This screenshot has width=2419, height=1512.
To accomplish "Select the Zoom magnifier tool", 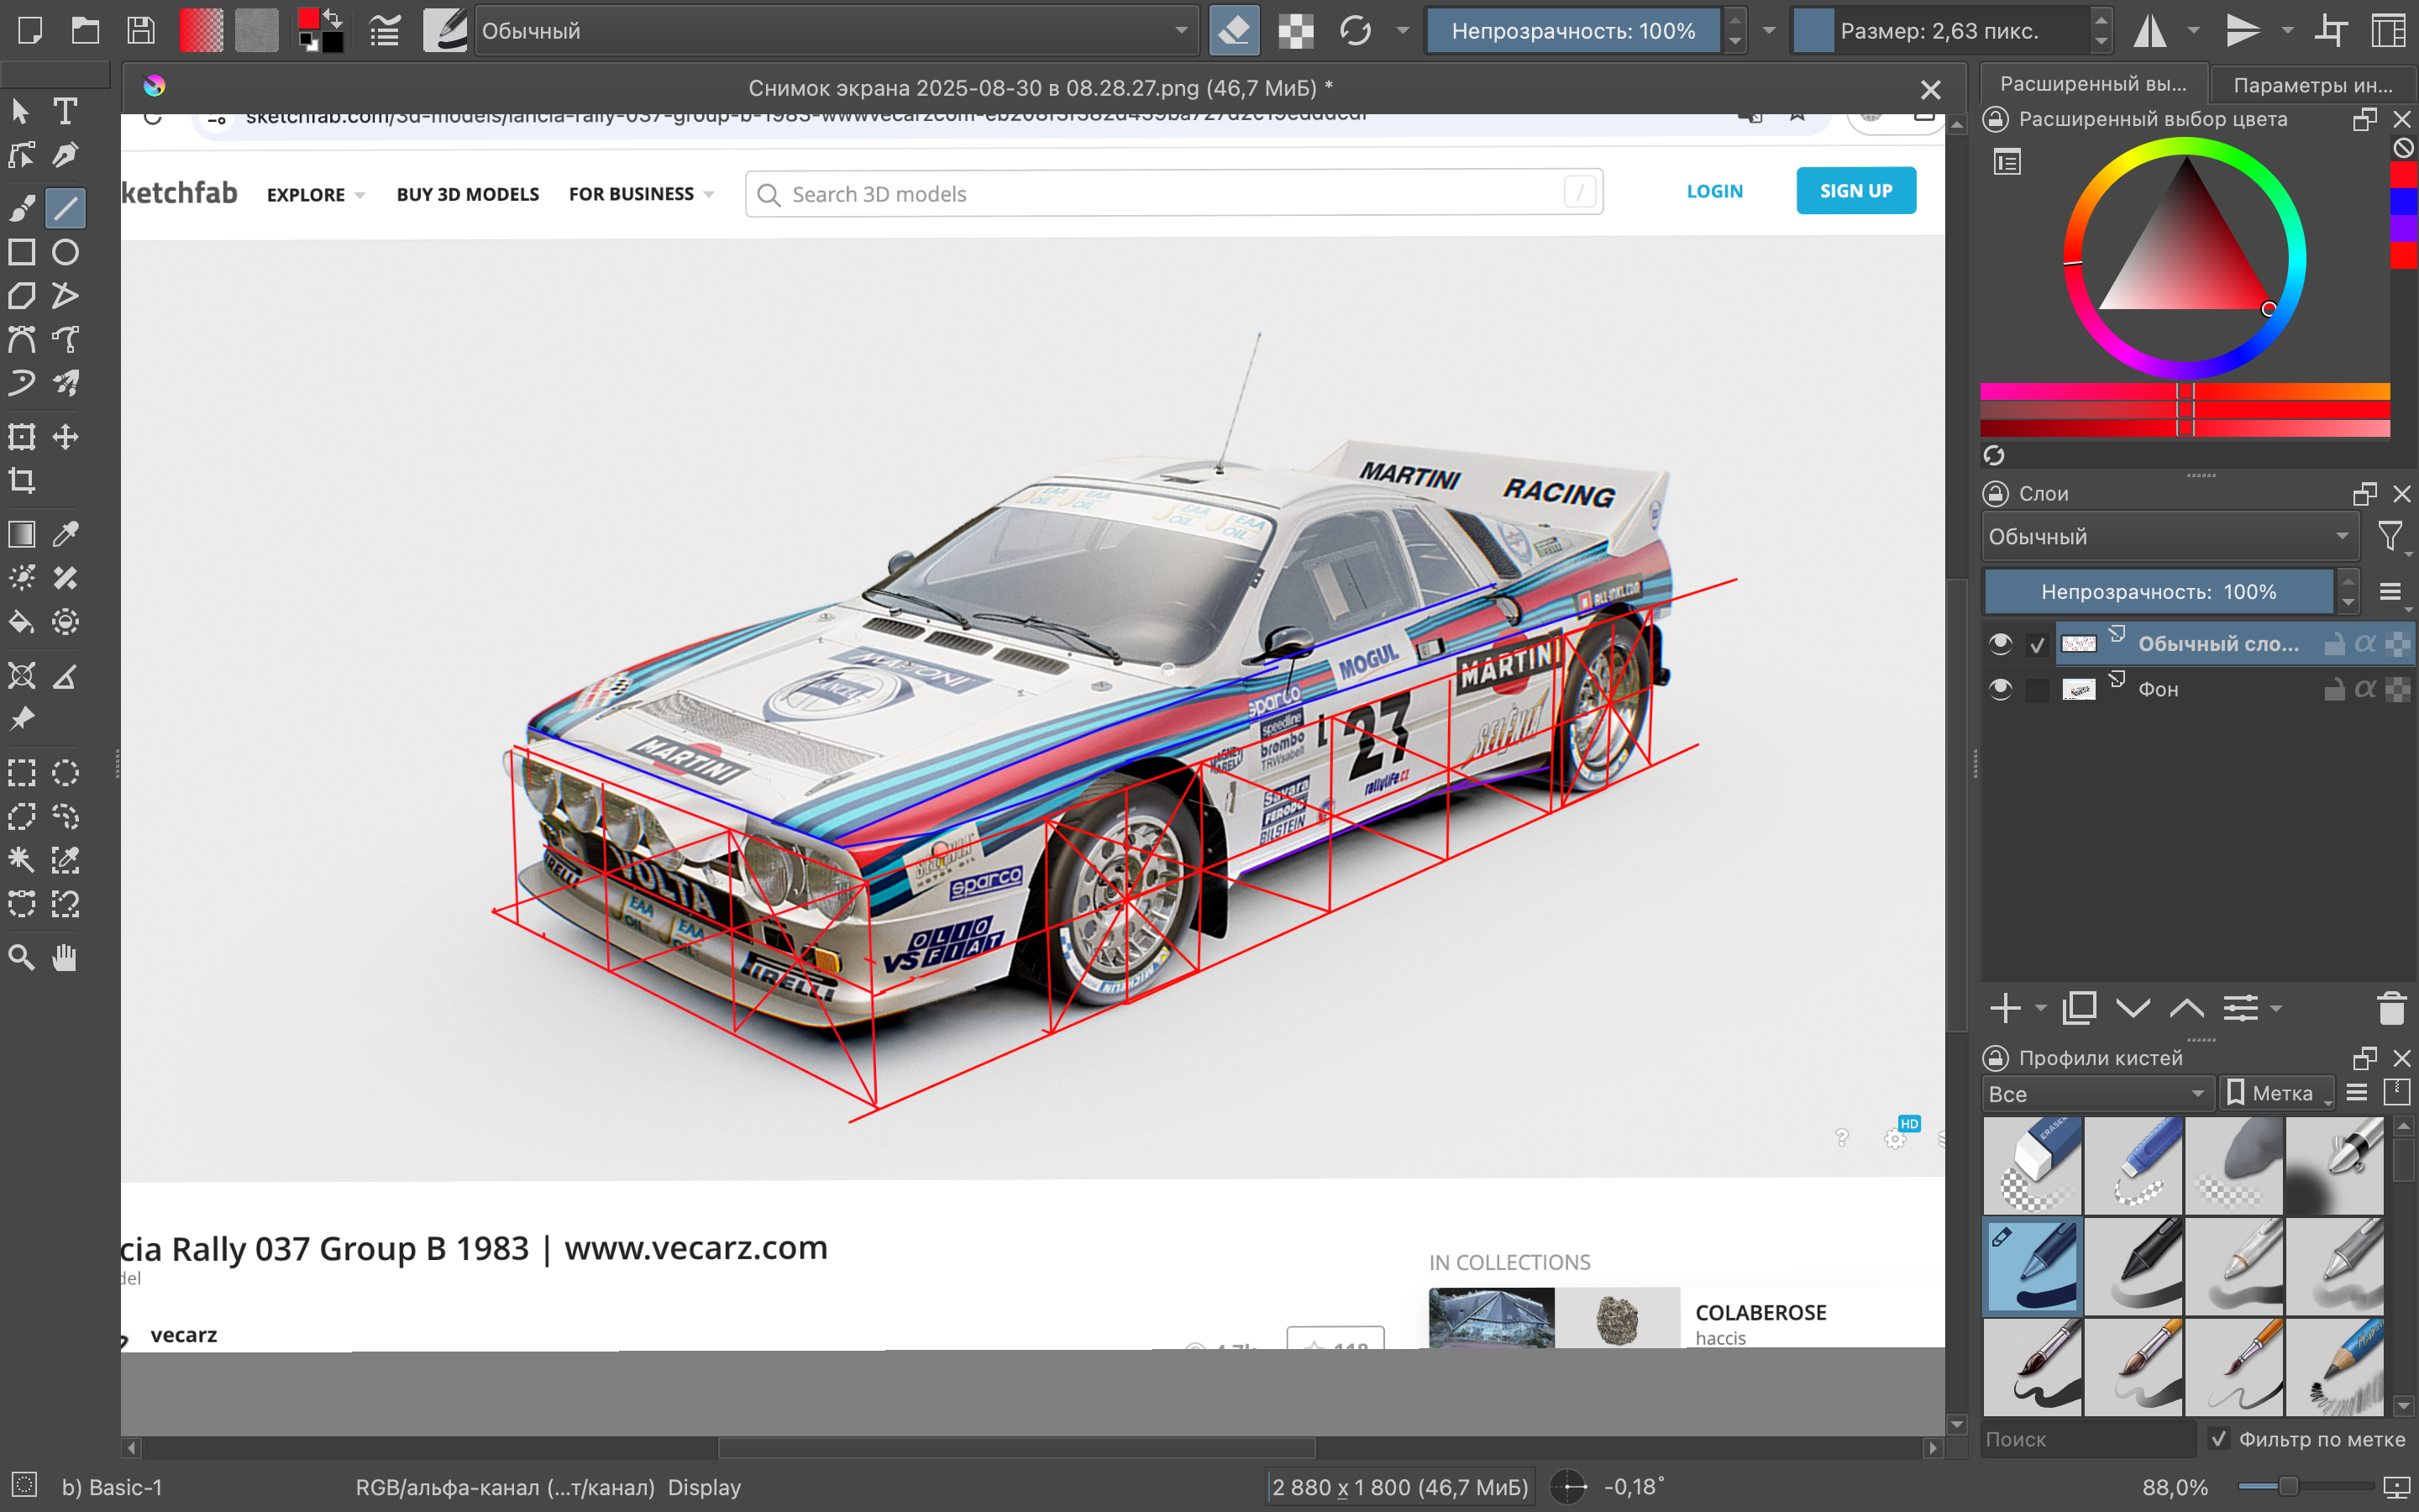I will [x=22, y=957].
